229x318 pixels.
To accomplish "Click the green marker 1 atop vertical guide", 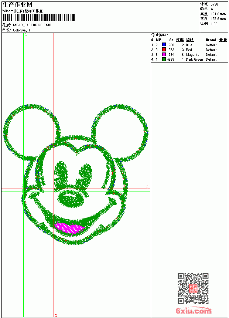I will [x=26, y=34].
